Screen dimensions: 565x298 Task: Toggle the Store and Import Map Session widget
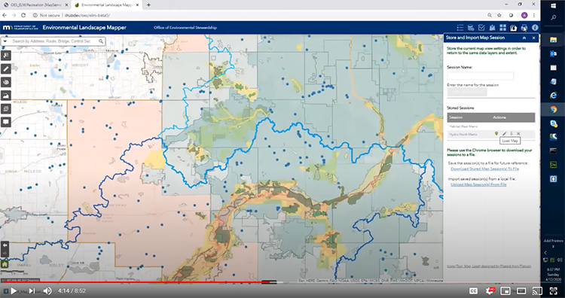514,28
